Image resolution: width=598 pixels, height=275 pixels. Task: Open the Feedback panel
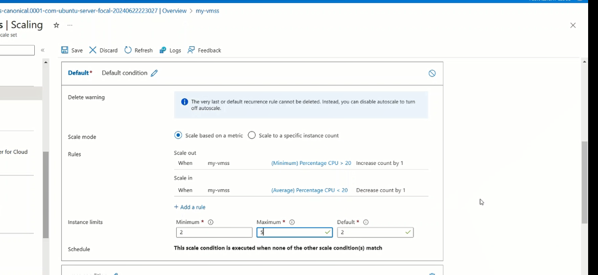(x=191, y=50)
